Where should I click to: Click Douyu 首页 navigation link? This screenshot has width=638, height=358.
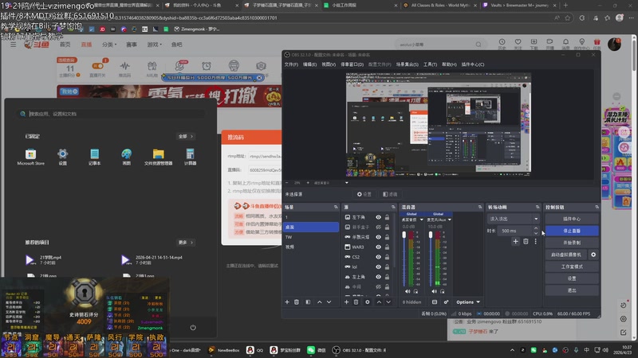pyautogui.click(x=65, y=45)
